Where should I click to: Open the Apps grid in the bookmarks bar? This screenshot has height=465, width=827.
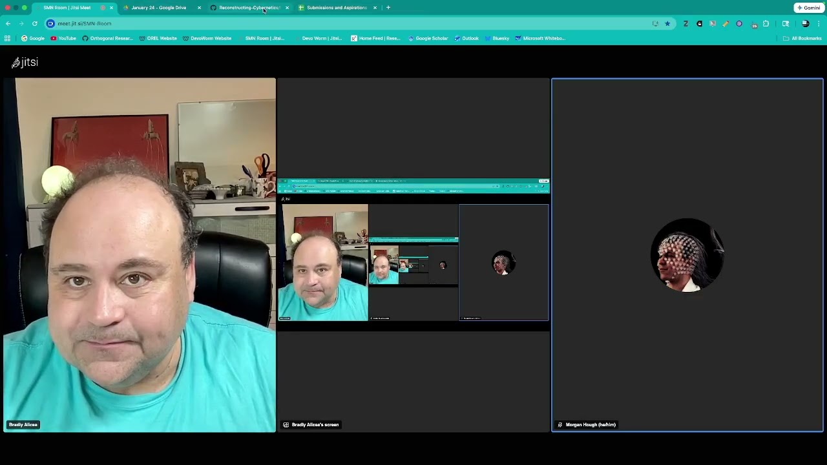(7, 38)
